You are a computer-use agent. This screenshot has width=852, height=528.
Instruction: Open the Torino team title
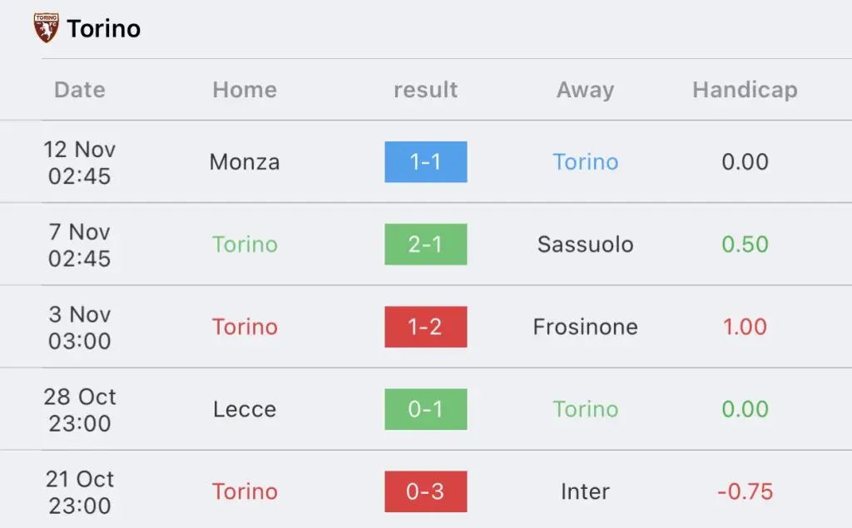pos(103,29)
